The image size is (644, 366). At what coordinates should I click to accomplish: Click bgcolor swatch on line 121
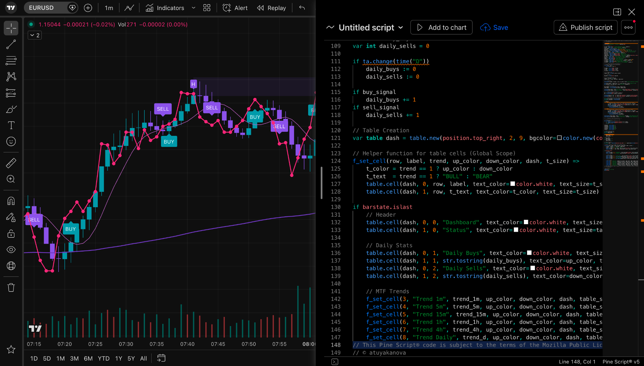(x=559, y=138)
